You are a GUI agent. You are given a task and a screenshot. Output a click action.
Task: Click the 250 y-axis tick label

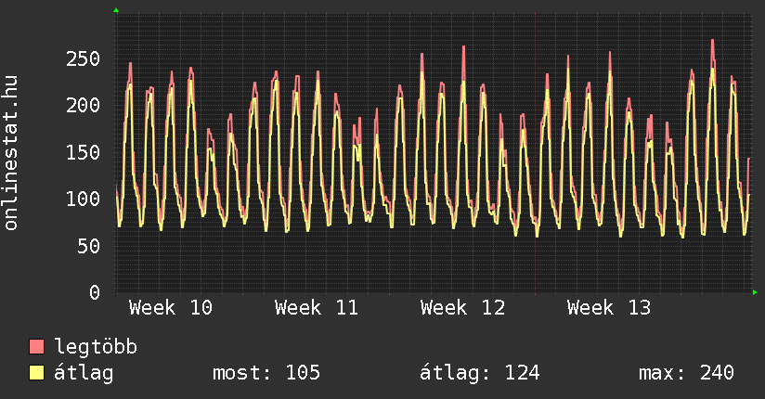pos(84,58)
